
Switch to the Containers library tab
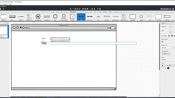coord(80,12)
